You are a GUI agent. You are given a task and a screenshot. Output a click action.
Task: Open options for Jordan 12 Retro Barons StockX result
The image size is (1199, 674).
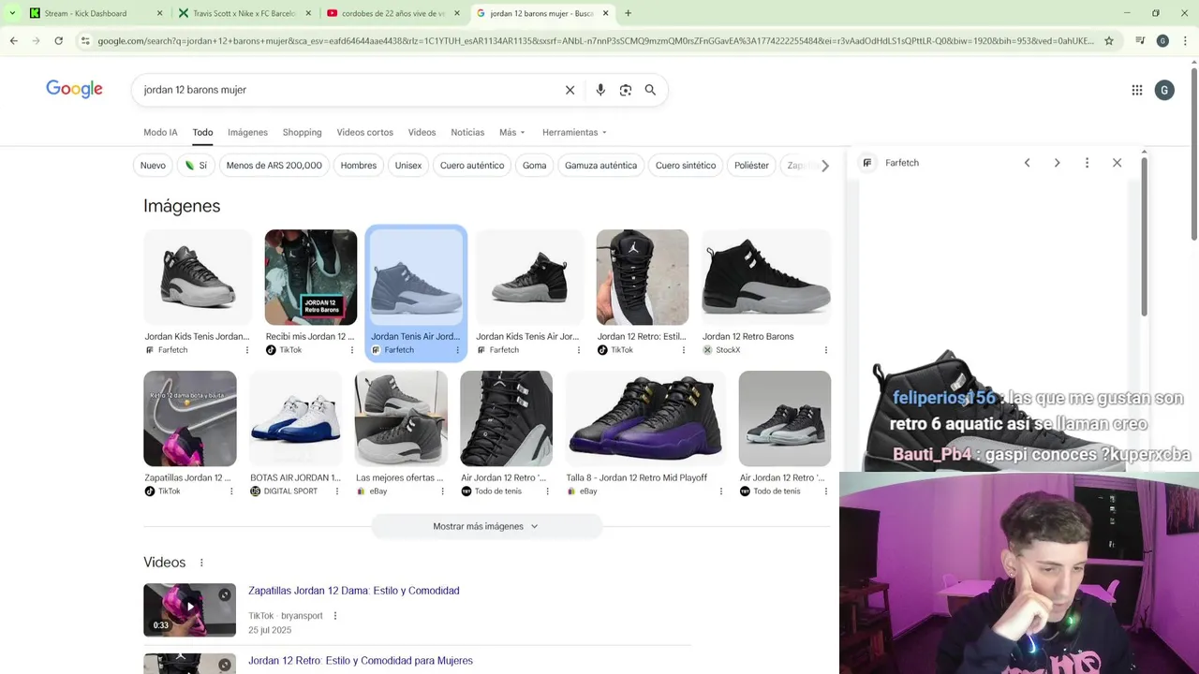click(825, 350)
